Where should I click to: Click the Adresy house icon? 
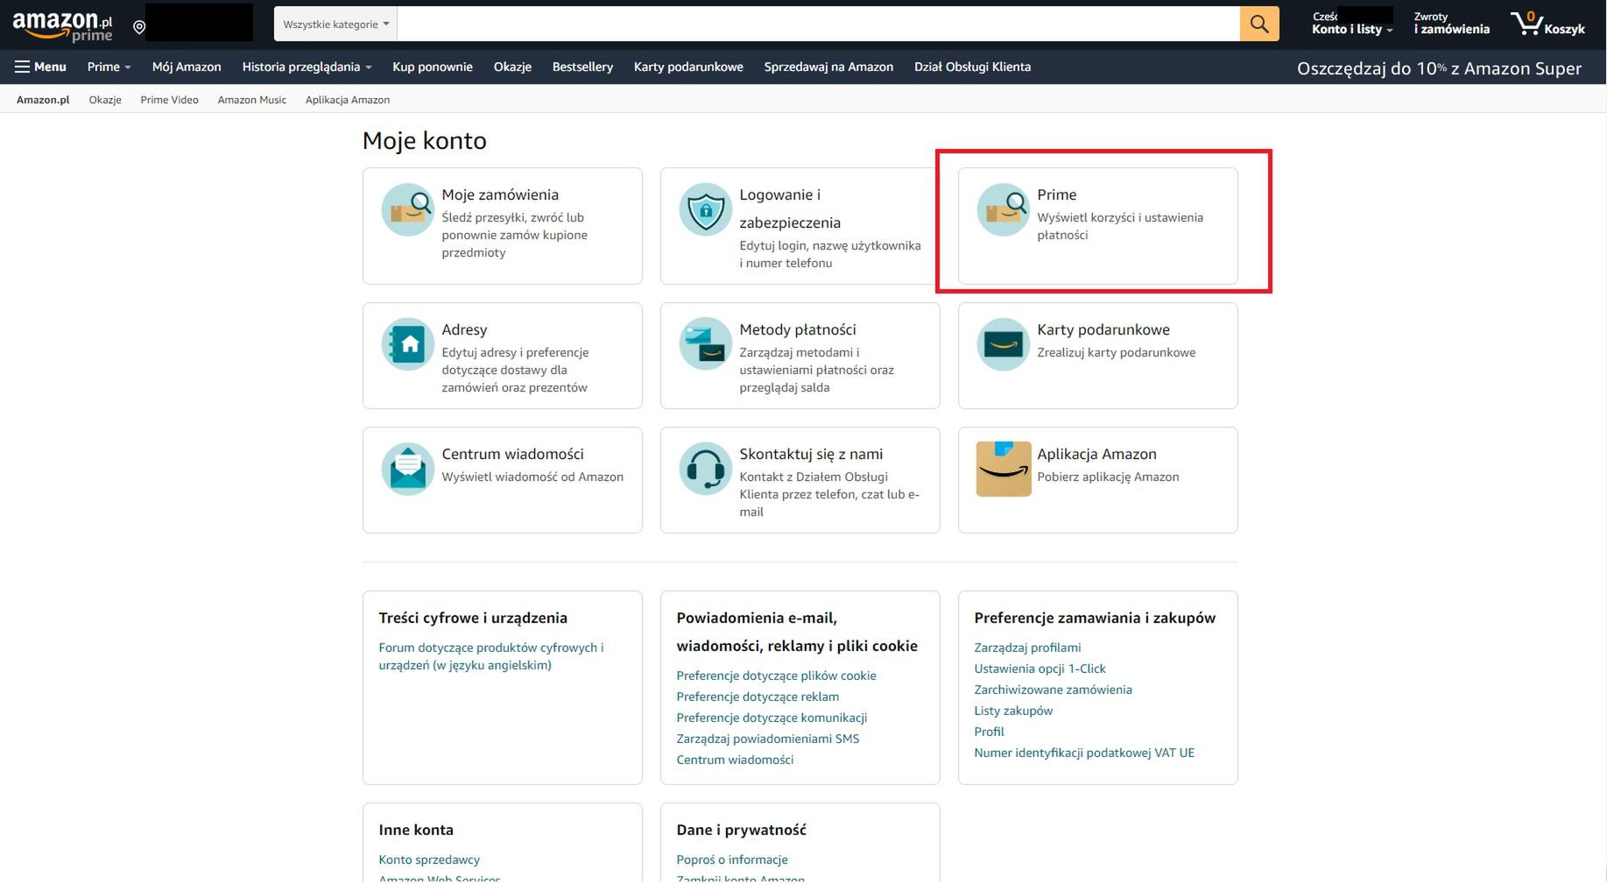(408, 344)
